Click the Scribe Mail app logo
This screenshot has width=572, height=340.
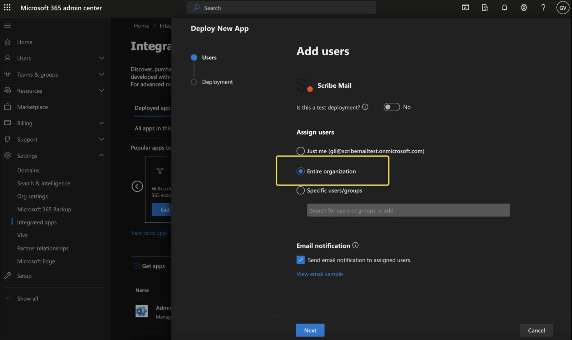[305, 85]
